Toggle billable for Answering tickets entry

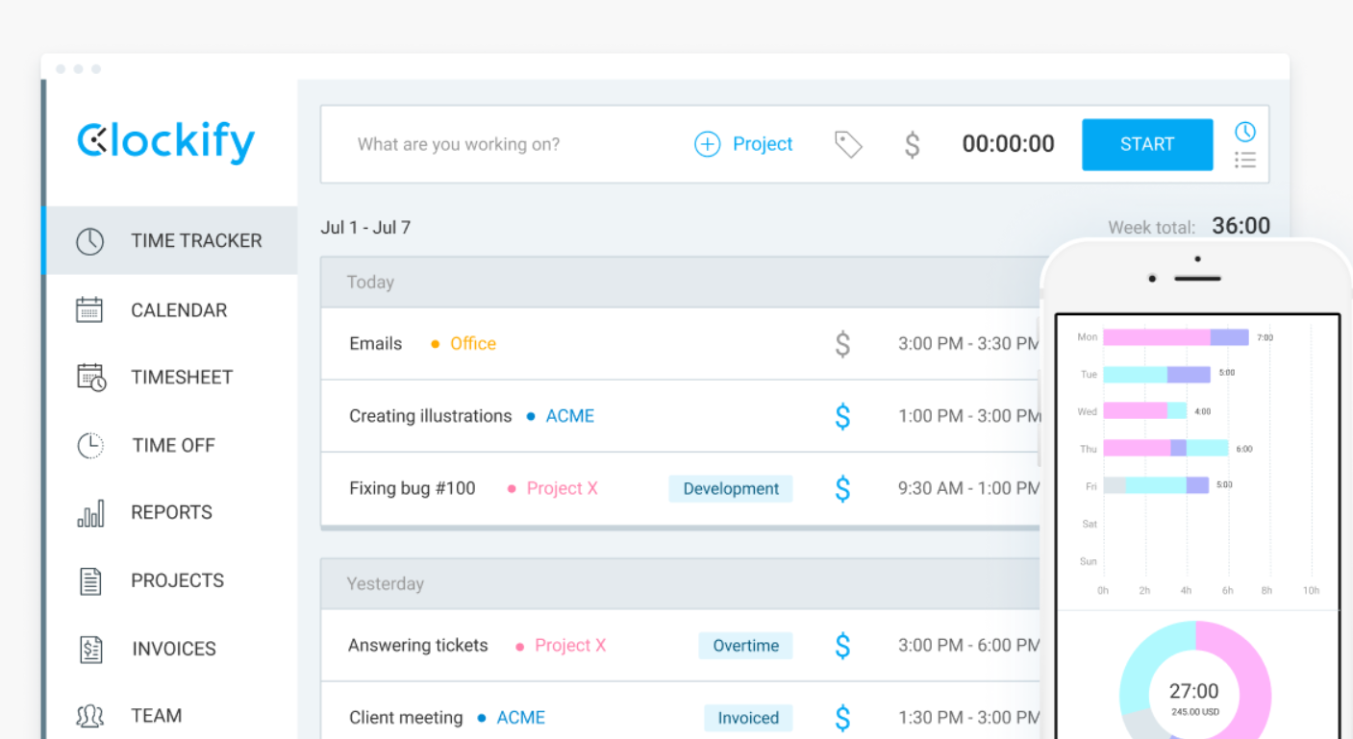click(x=842, y=646)
